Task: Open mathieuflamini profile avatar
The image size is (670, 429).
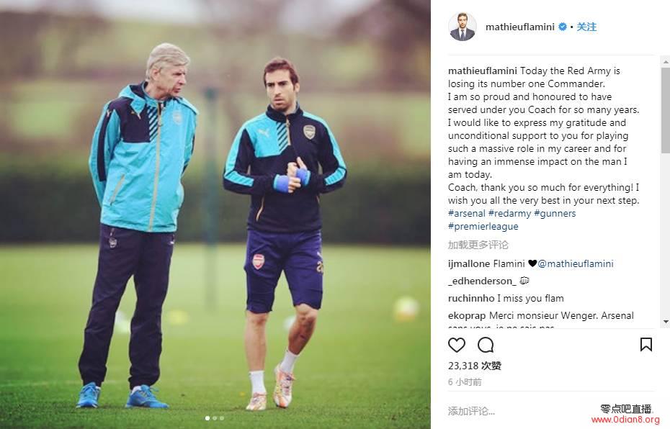Action: 462,27
